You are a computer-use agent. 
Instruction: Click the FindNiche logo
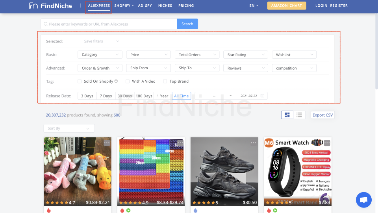coord(50,6)
